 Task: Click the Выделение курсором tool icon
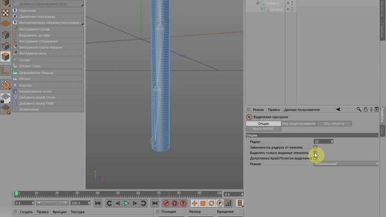coord(249,117)
